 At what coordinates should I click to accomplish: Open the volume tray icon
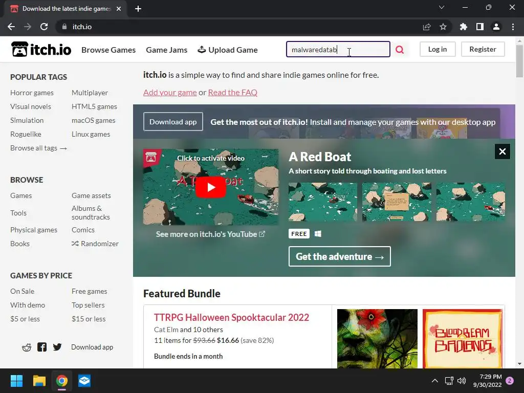462,381
